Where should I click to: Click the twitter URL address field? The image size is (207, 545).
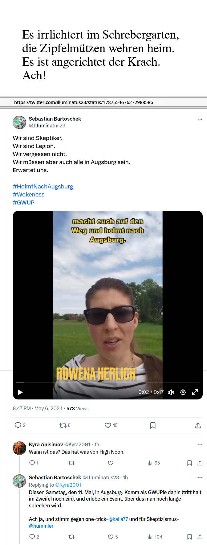[x=103, y=102]
